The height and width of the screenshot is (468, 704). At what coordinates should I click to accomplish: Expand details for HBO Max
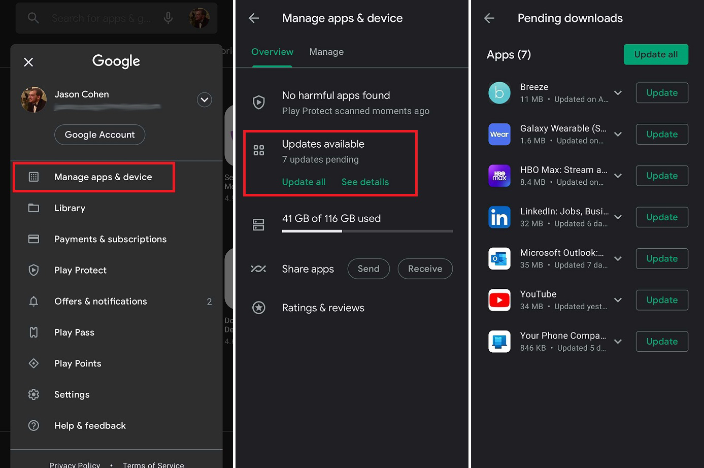tap(618, 176)
